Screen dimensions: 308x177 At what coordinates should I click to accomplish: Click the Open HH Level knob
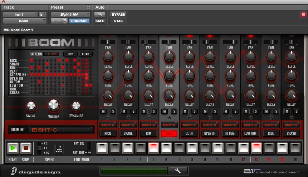[x=210, y=57]
